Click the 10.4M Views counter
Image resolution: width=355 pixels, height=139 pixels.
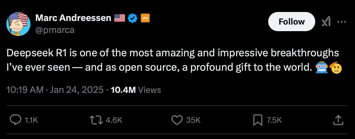pyautogui.click(x=136, y=90)
